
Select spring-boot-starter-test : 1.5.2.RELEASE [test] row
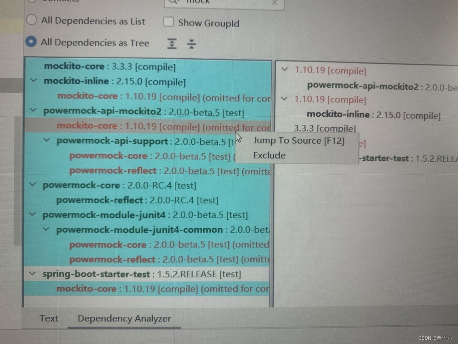pos(147,274)
